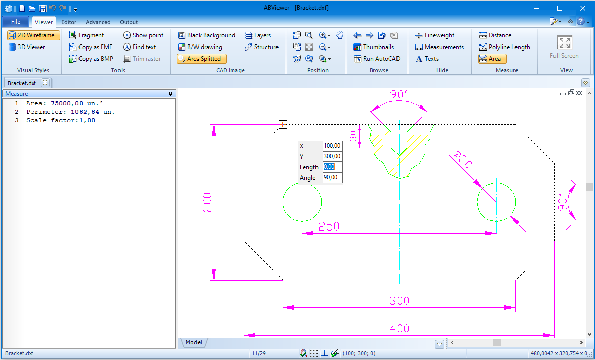Click the highlighted Area measure tool

click(492, 58)
